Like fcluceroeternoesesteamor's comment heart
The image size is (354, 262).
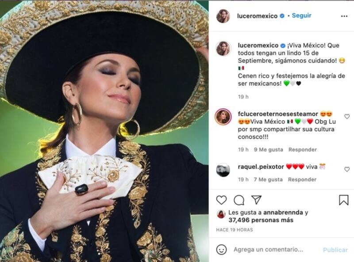[347, 117]
